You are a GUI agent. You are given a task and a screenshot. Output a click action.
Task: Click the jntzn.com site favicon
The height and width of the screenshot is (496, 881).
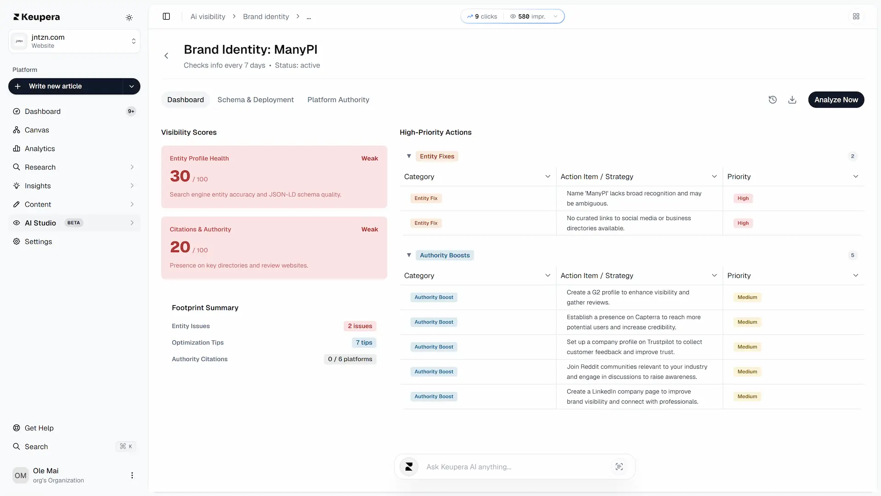tap(19, 41)
